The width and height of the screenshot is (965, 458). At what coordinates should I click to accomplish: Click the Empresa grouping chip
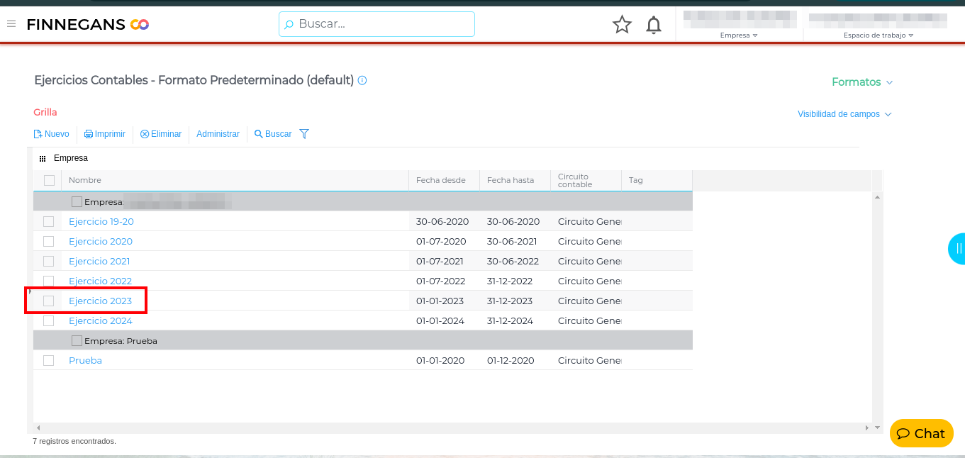(71, 158)
